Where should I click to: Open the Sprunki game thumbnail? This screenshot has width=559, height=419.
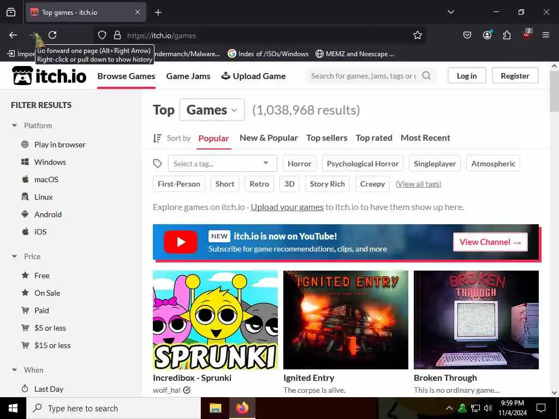click(215, 320)
